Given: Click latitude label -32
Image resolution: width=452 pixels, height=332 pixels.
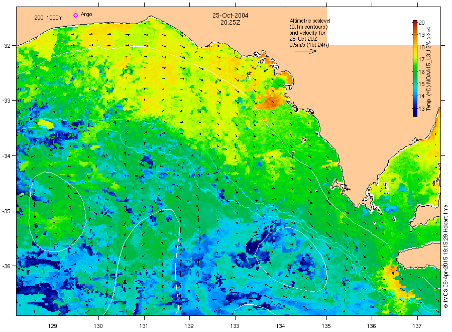Looking at the screenshot, I should click(7, 46).
